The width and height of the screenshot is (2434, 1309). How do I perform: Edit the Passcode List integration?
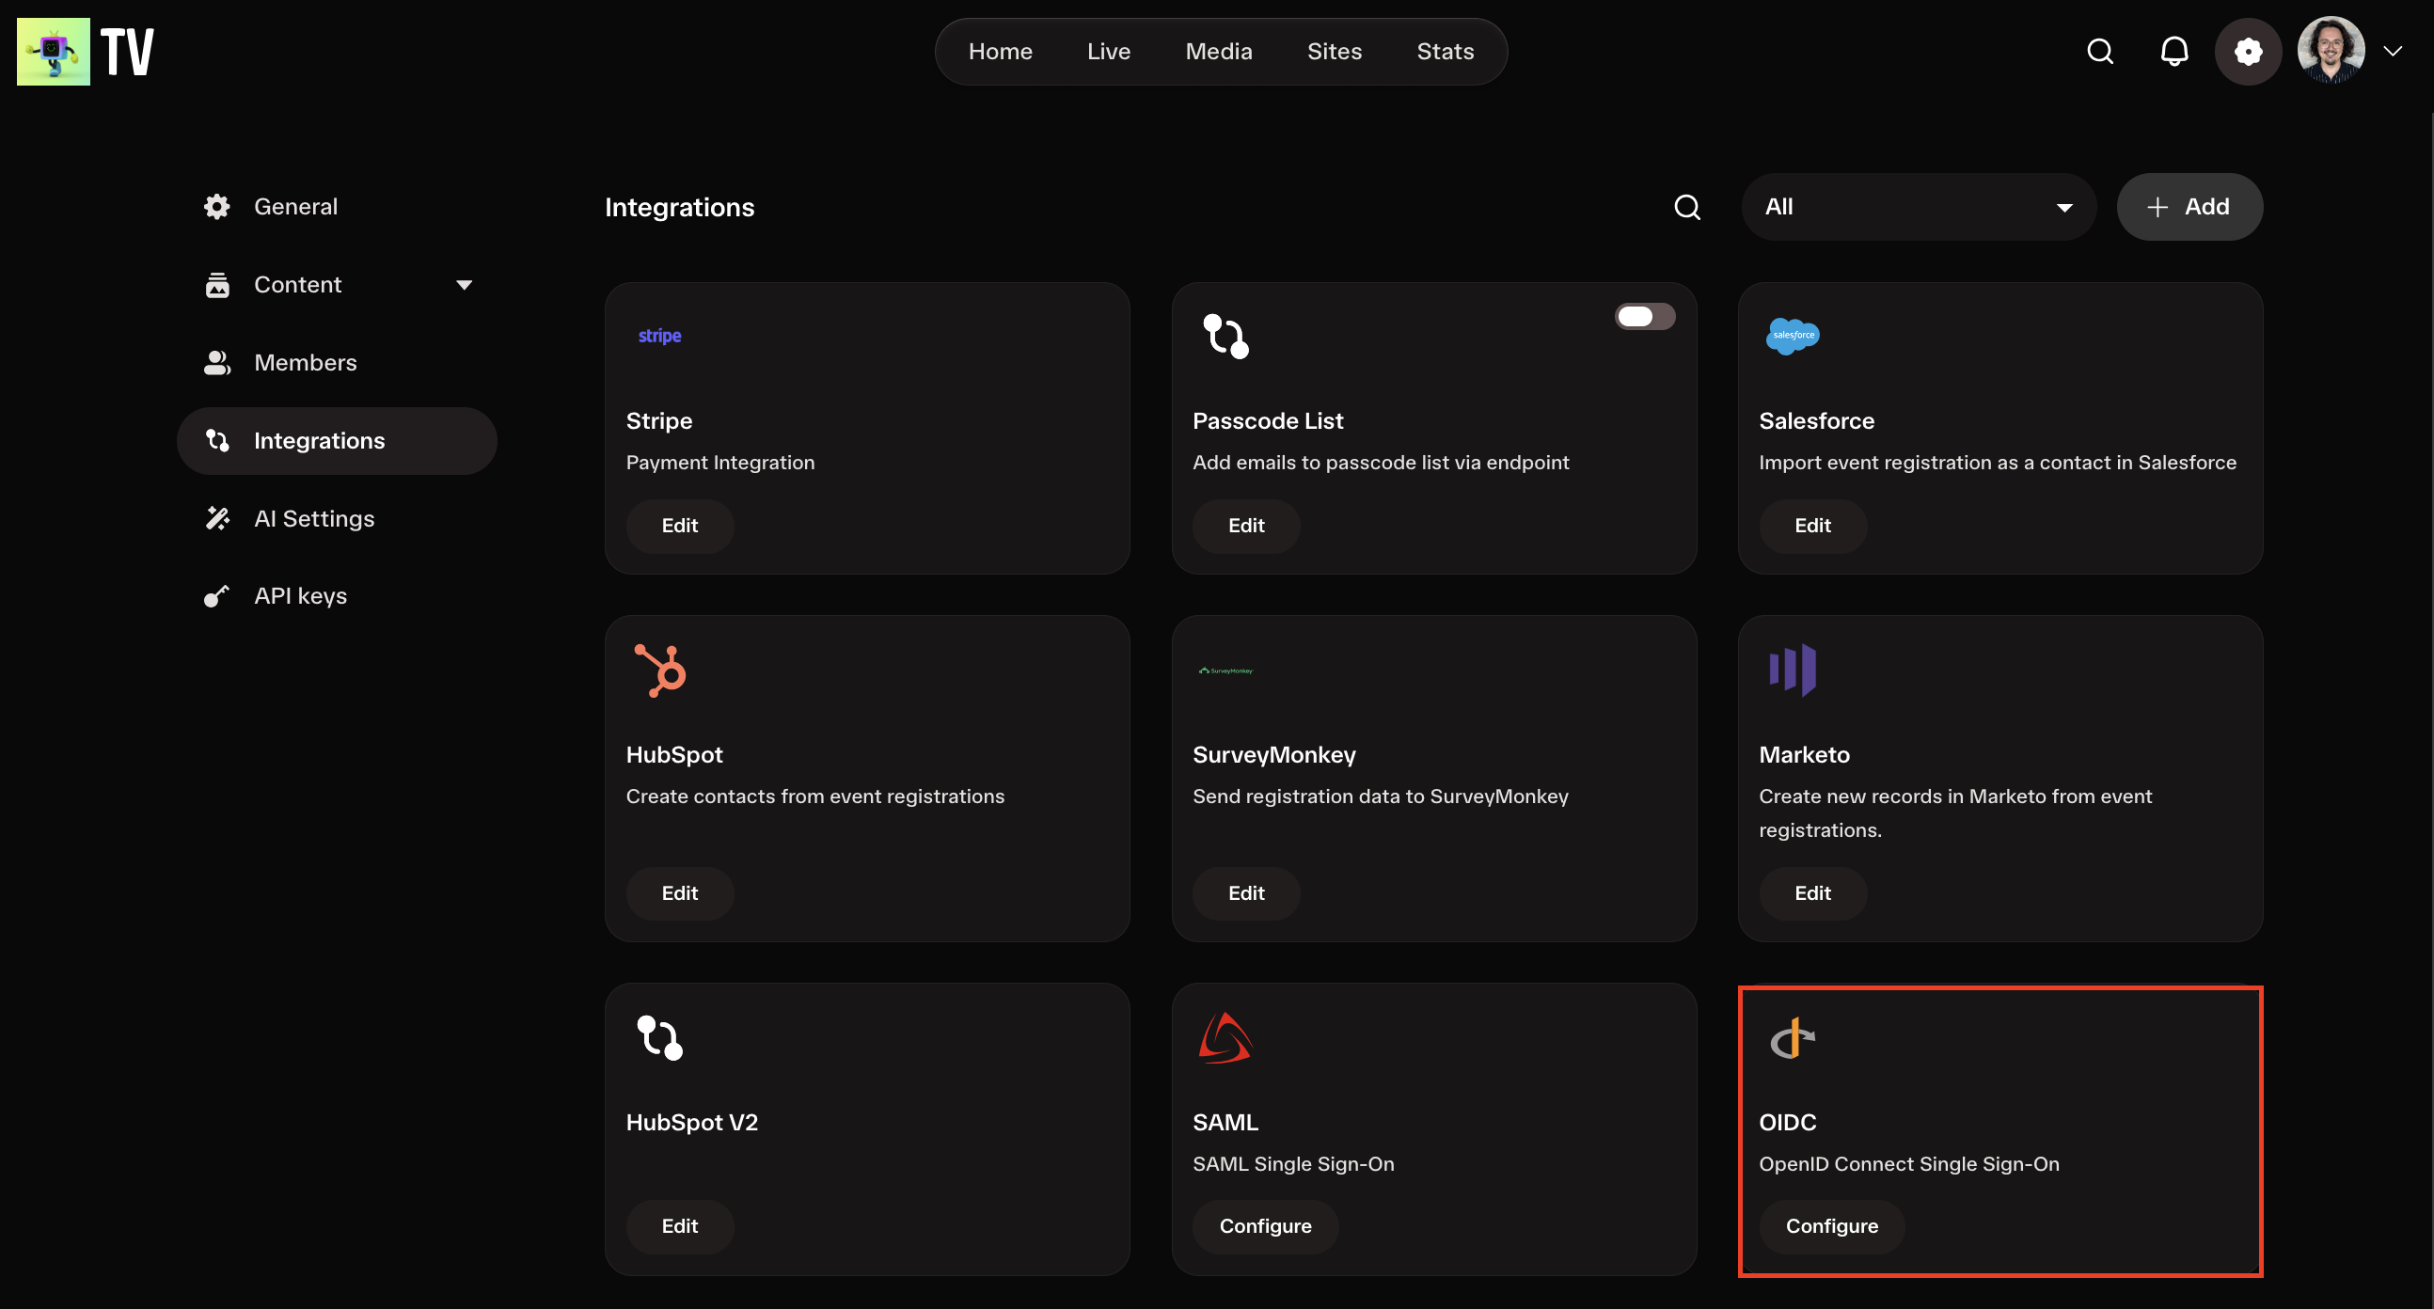(x=1245, y=526)
